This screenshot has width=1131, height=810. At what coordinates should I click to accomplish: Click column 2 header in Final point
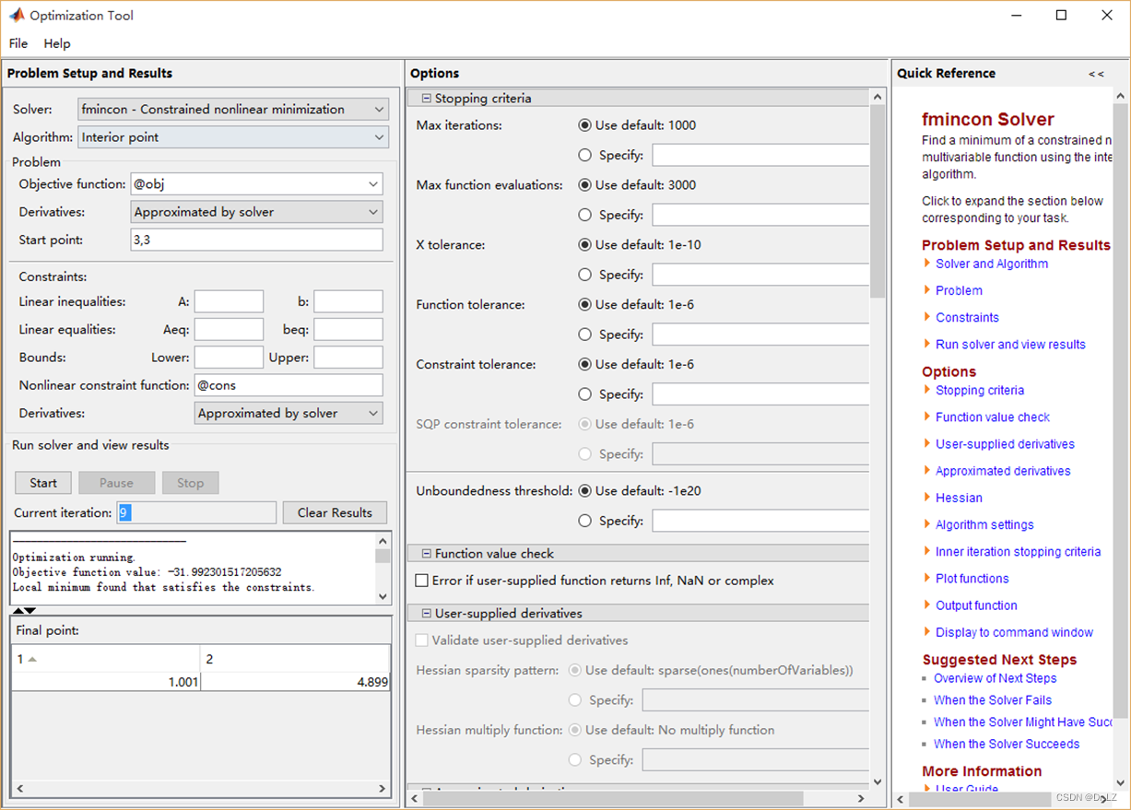click(x=295, y=659)
